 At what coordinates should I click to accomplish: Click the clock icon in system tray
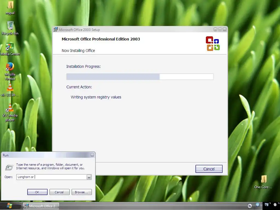[x=275, y=205]
